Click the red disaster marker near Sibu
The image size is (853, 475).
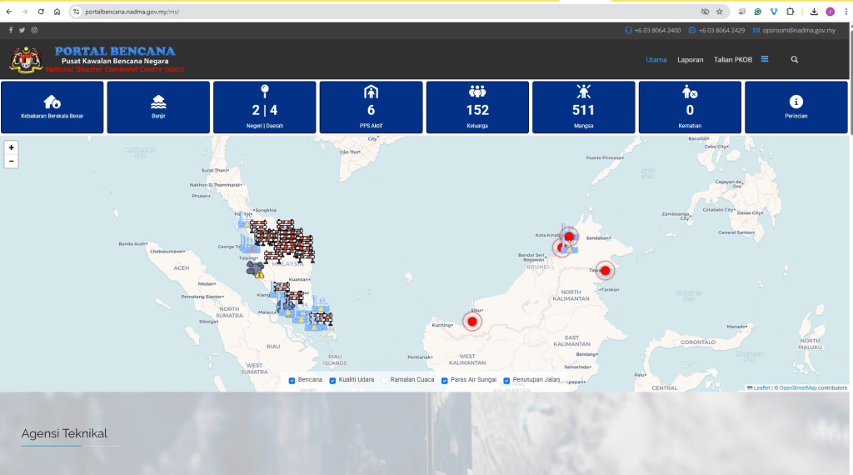tap(472, 322)
